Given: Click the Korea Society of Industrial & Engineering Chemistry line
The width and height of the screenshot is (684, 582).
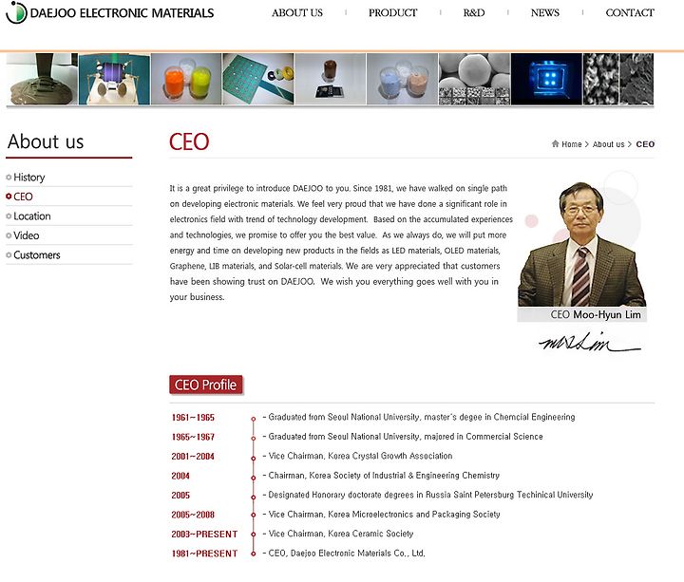Looking at the screenshot, I should coord(381,476).
